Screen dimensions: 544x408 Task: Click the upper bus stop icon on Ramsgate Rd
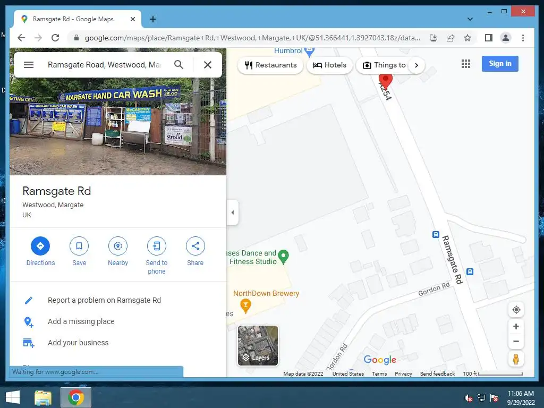[436, 234]
